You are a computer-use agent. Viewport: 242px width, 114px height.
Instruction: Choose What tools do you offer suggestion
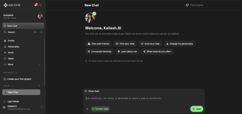coord(157,52)
